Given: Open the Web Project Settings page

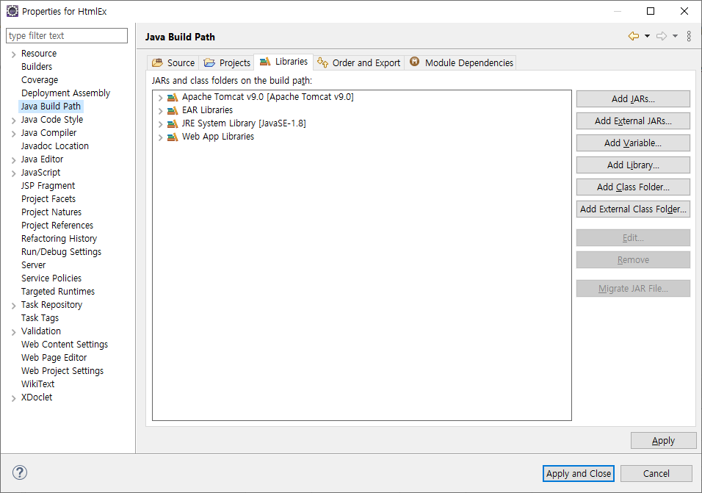Looking at the screenshot, I should [x=62, y=371].
